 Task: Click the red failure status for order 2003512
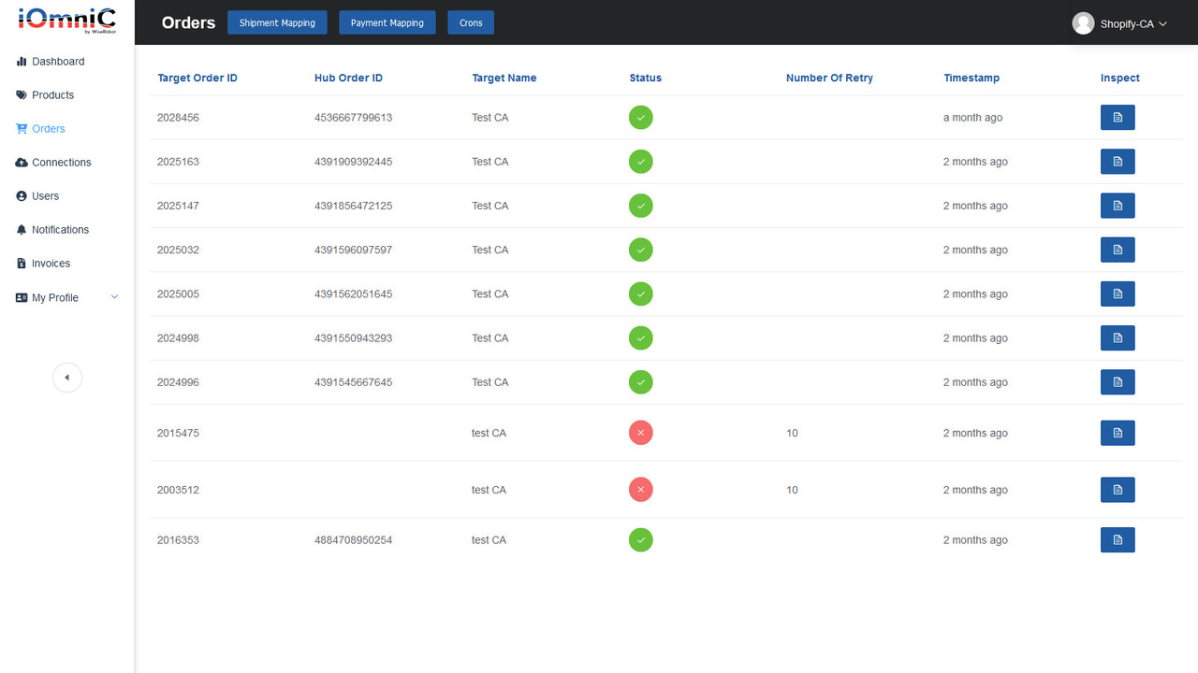point(640,489)
